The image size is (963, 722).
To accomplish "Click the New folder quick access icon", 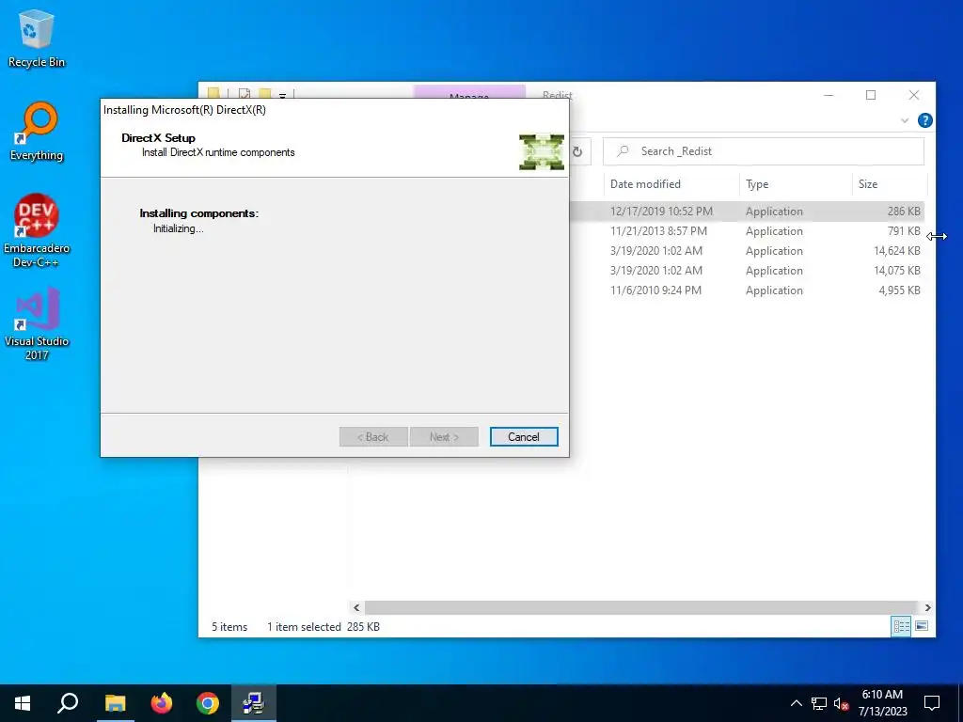I will tap(264, 93).
